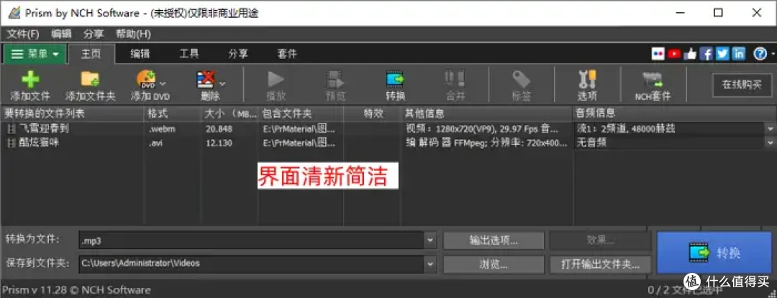Expand the save folder path dropdown arrow
Viewport: 777px width, 298px height.
tap(429, 264)
